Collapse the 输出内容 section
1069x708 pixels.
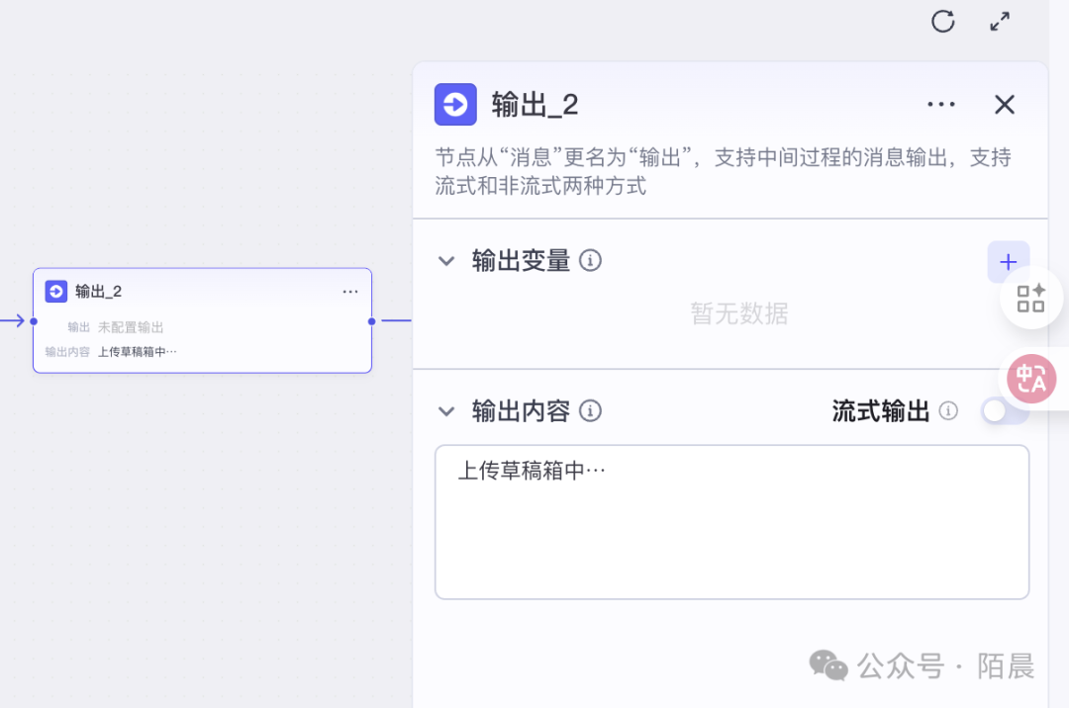[x=447, y=411]
